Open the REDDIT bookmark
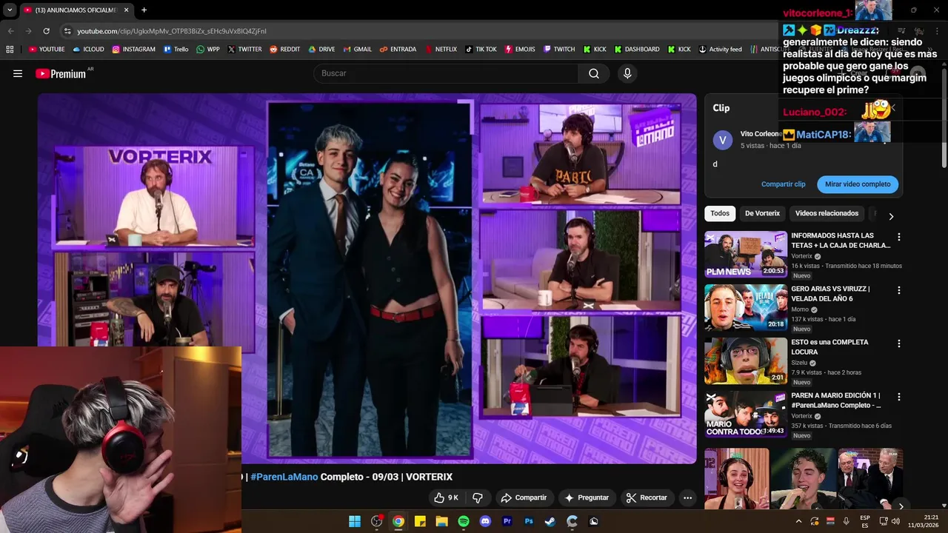This screenshot has width=948, height=533. point(285,50)
